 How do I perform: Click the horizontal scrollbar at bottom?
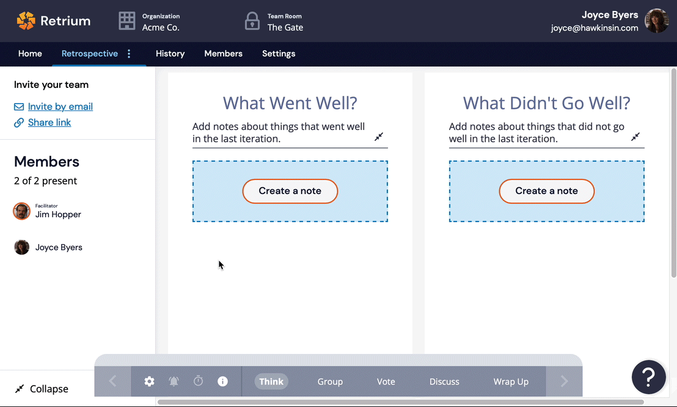pos(400,402)
